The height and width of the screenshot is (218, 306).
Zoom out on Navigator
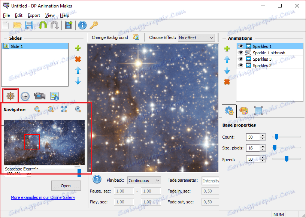[51, 109]
